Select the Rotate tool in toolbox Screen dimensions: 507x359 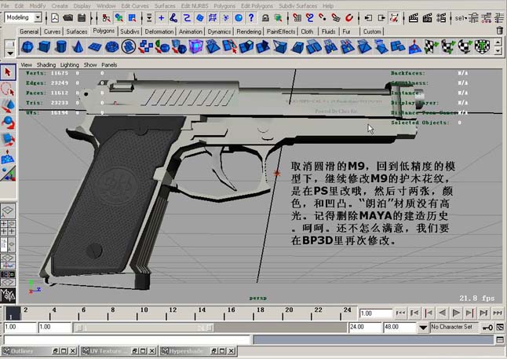click(x=8, y=123)
